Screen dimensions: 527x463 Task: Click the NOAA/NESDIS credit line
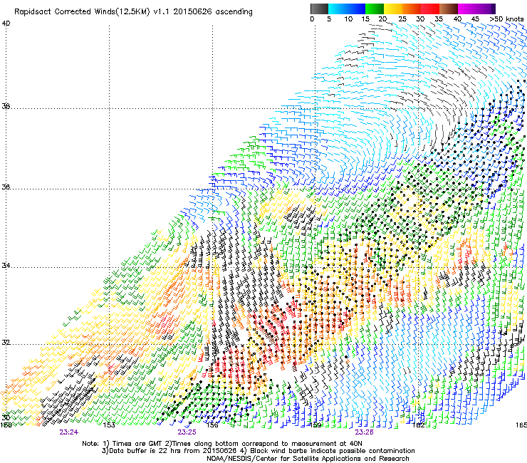[308, 459]
